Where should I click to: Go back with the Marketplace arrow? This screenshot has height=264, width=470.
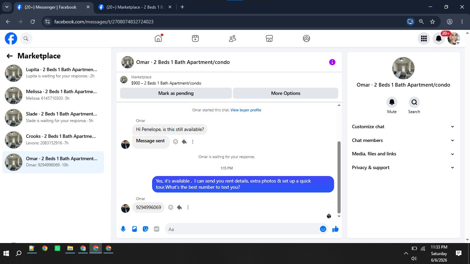(10, 56)
